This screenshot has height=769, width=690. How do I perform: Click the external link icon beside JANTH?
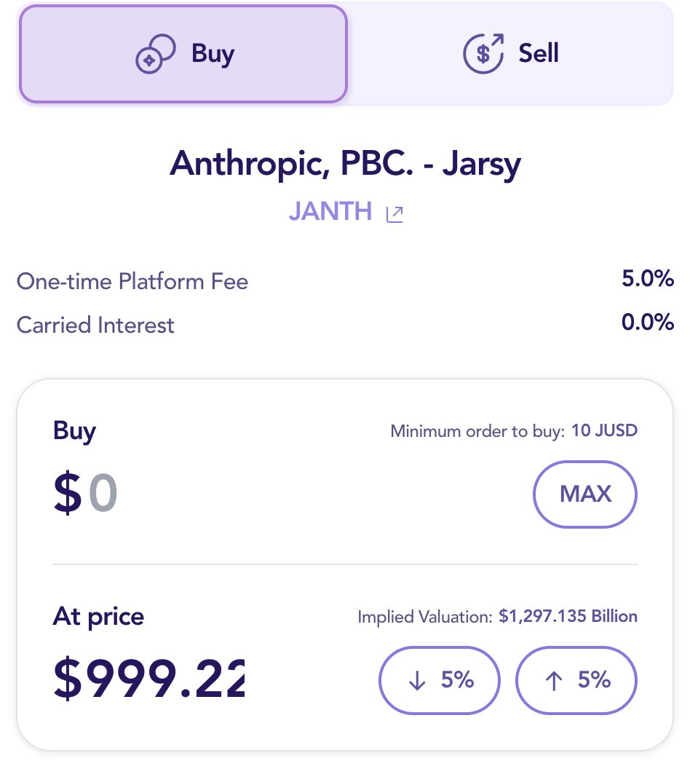click(394, 213)
